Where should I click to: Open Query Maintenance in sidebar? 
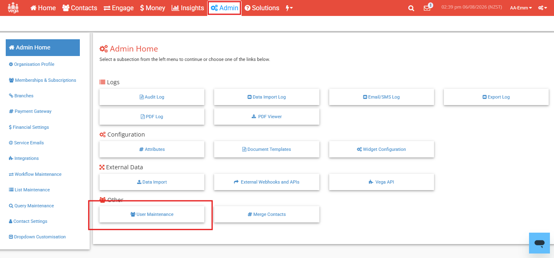[x=32, y=206]
